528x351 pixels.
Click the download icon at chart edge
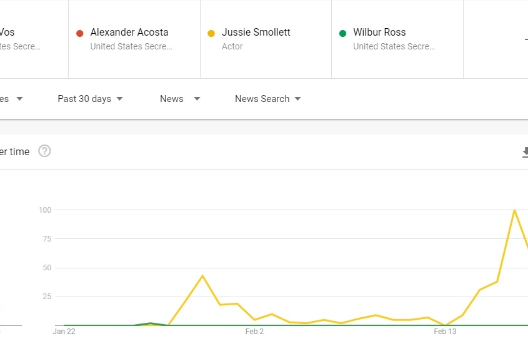[x=525, y=152]
